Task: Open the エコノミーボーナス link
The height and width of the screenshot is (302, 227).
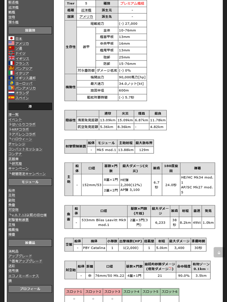Action: coord(24,276)
